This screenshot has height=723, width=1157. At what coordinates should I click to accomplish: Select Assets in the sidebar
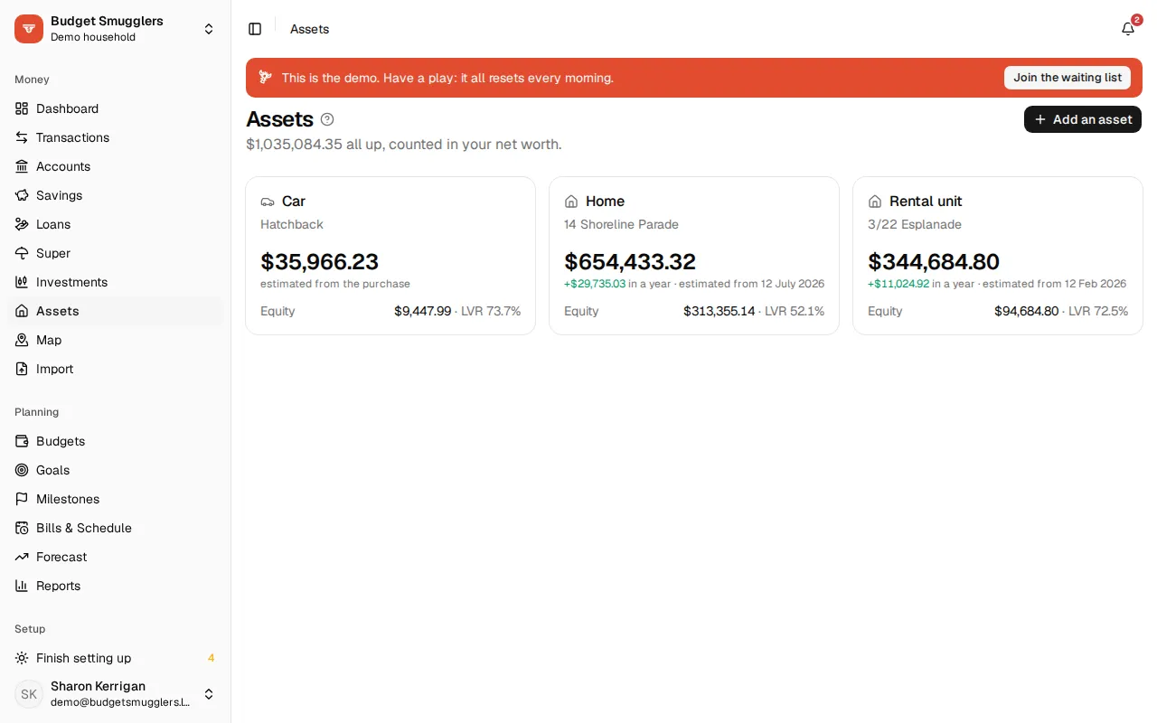[115, 311]
